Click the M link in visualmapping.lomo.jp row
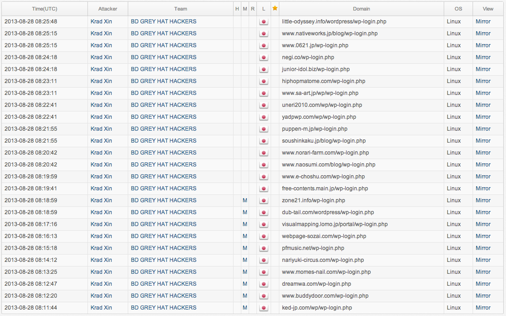 [x=245, y=224]
